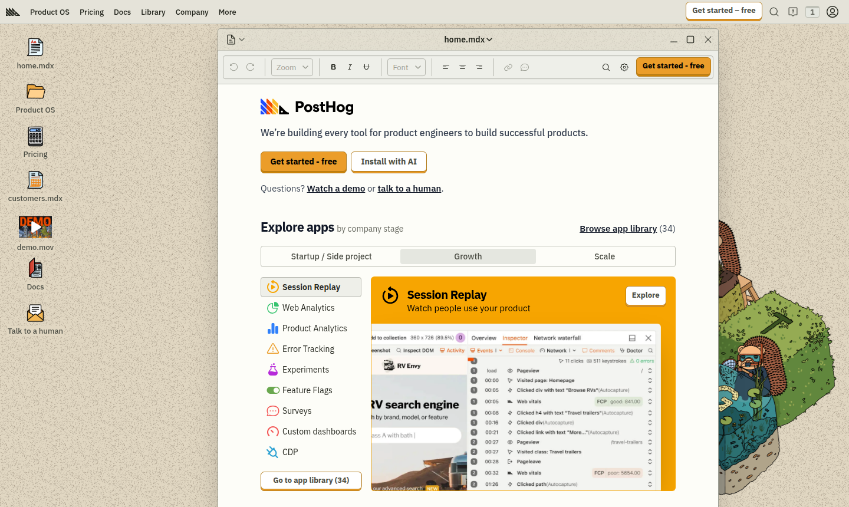The width and height of the screenshot is (849, 507).
Task: Open the Font dropdown
Action: (406, 67)
